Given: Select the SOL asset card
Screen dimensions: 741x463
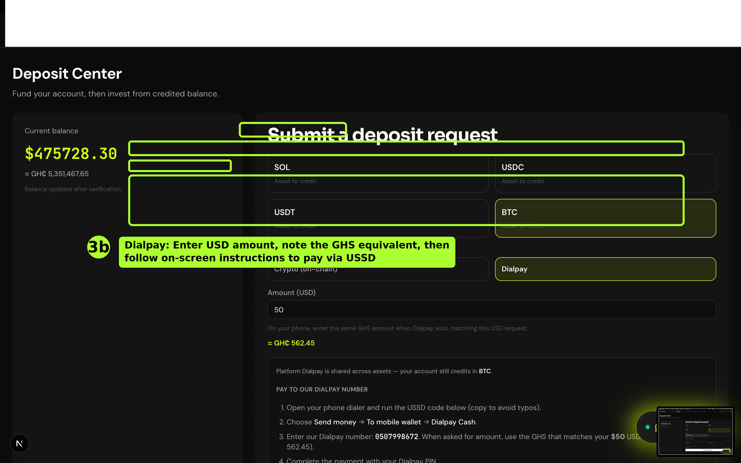Looking at the screenshot, I should point(378,173).
